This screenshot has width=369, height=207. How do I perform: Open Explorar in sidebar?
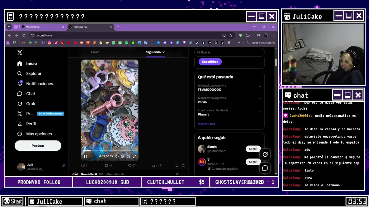coord(29,74)
